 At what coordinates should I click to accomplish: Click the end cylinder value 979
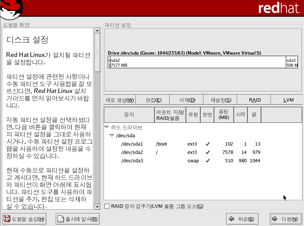tap(256, 152)
